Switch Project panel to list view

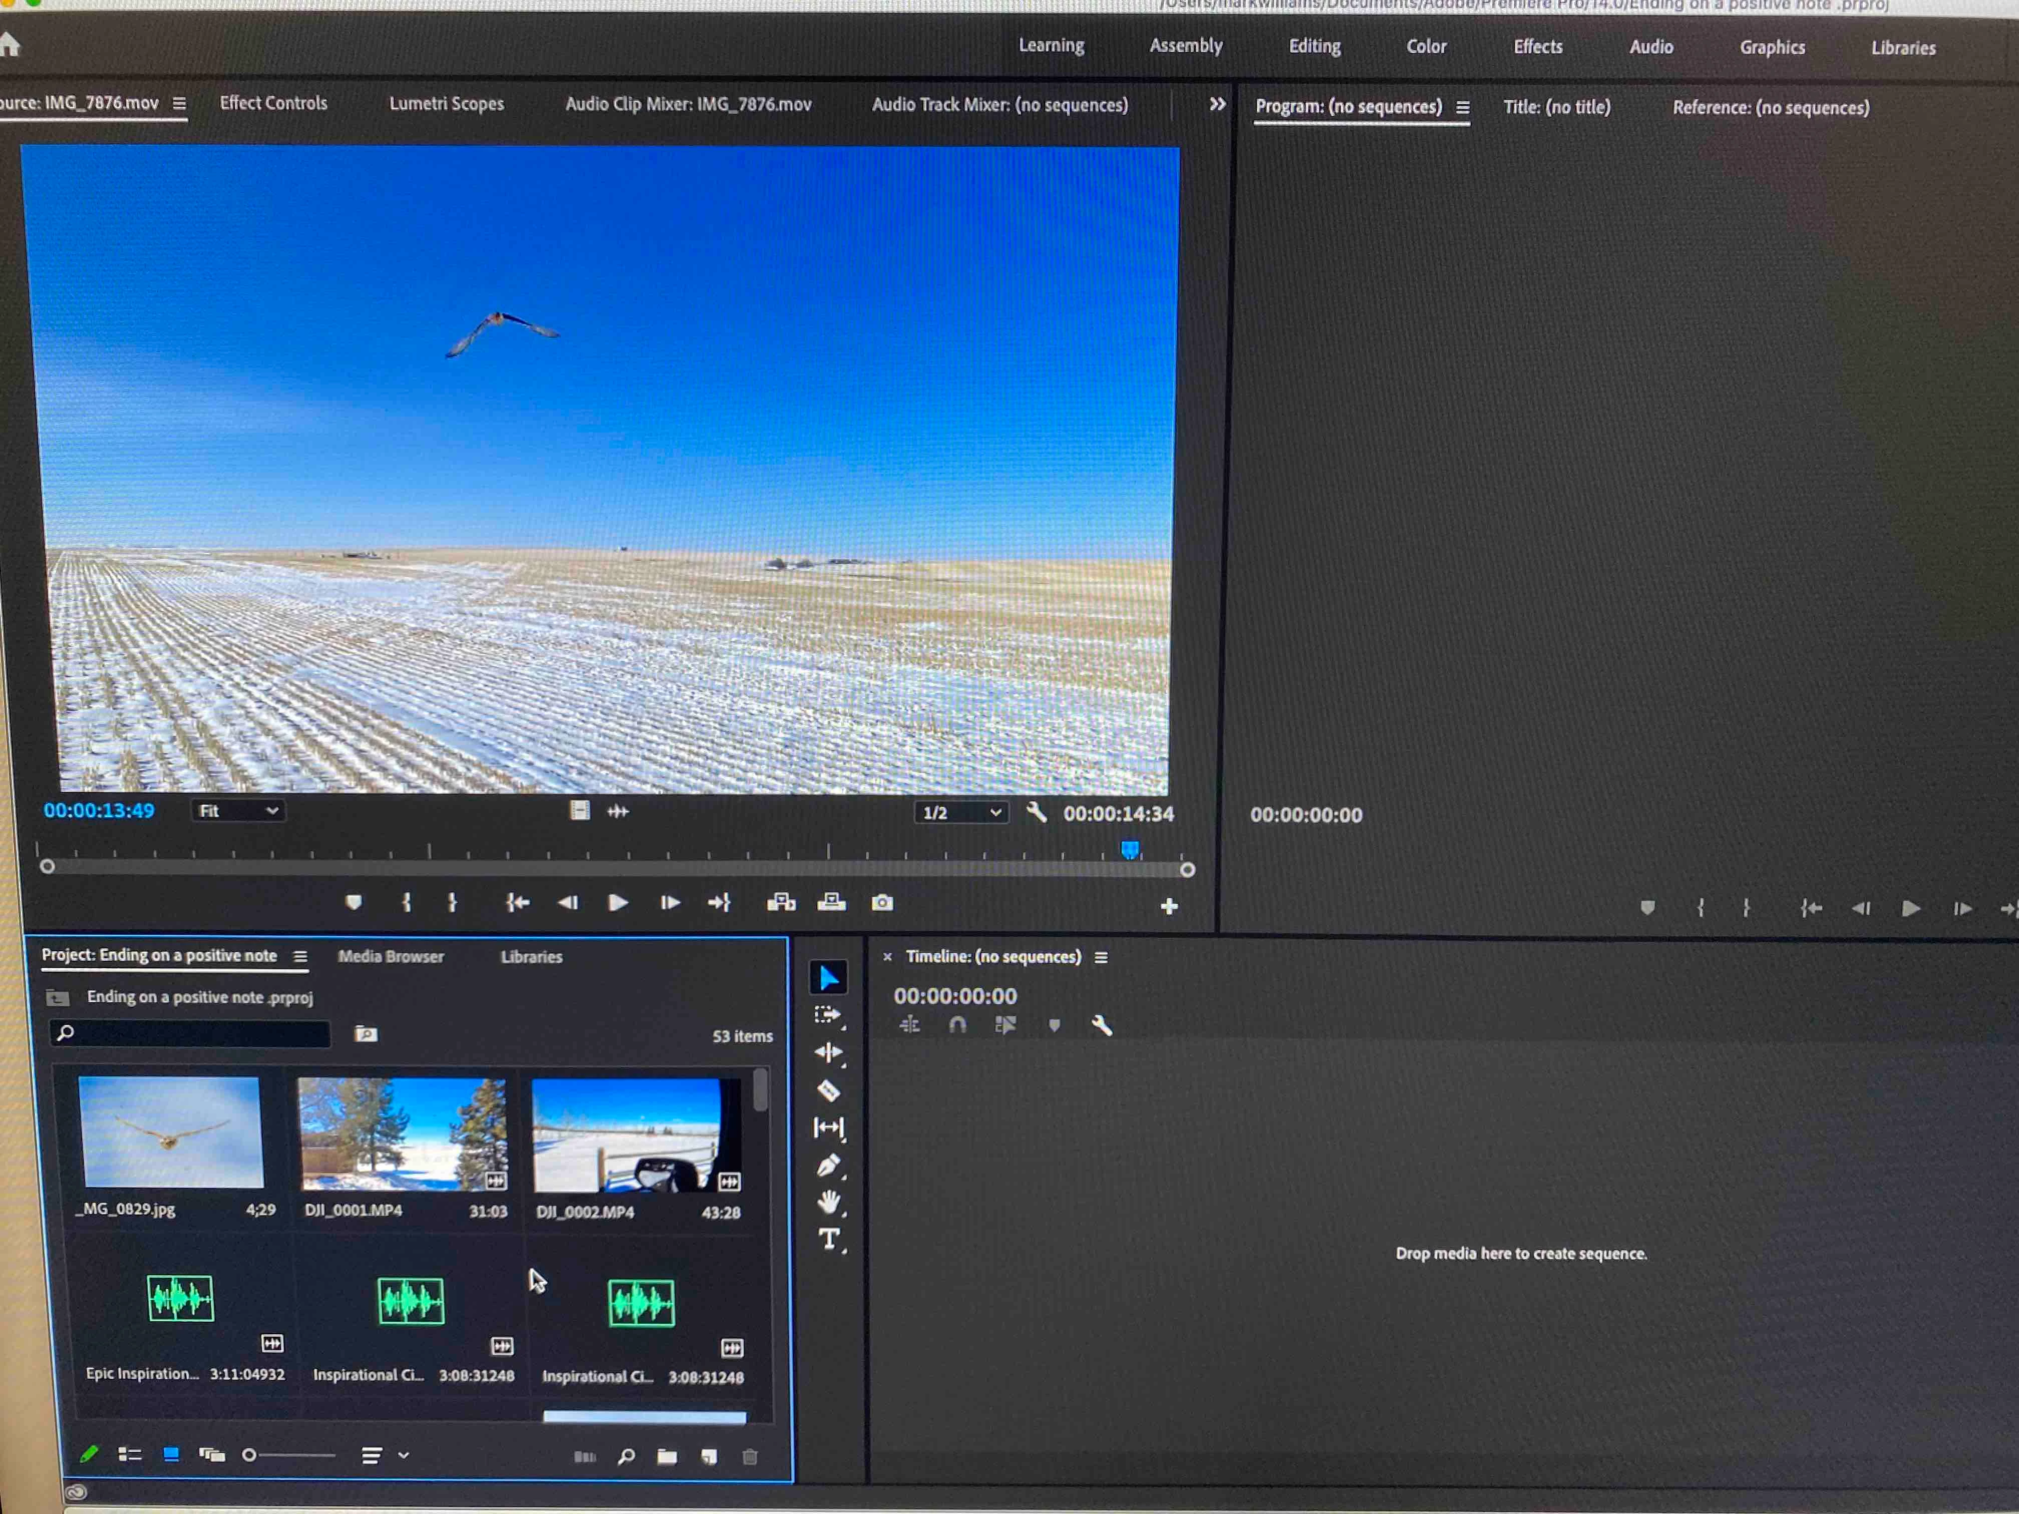coord(130,1455)
